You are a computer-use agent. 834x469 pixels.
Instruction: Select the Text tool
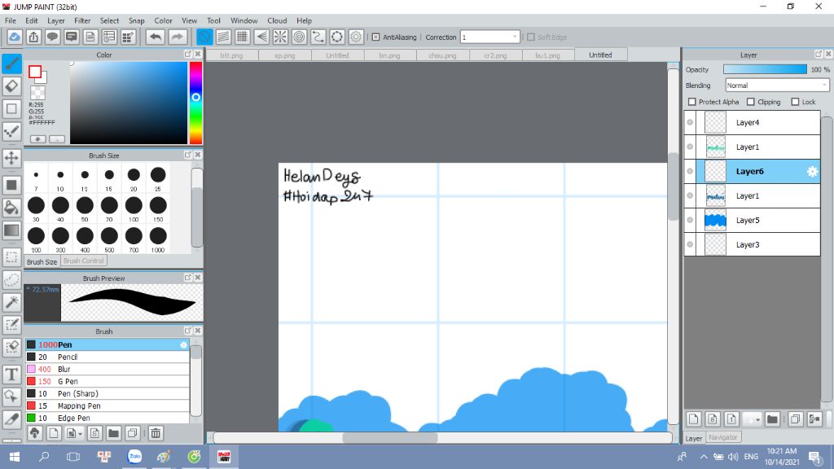click(x=11, y=375)
